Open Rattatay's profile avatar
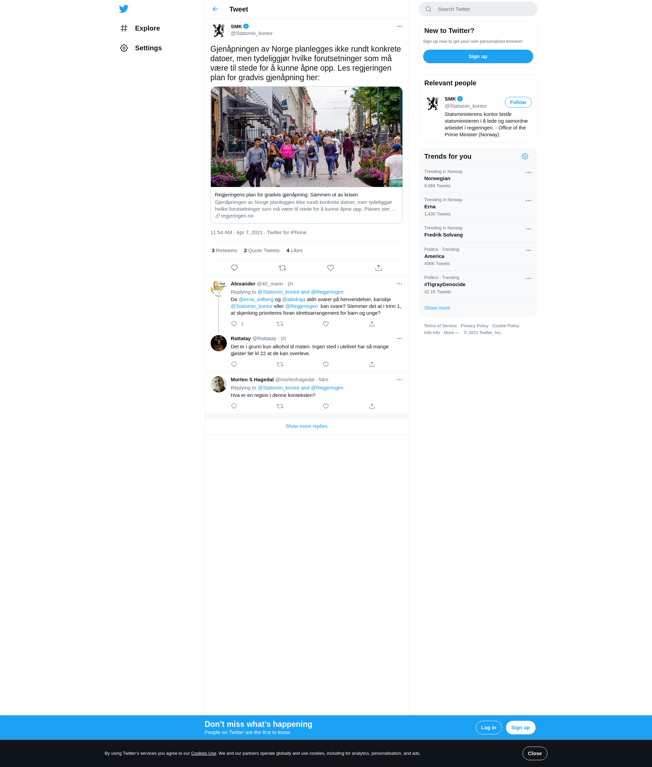The width and height of the screenshot is (652, 767). pos(218,343)
